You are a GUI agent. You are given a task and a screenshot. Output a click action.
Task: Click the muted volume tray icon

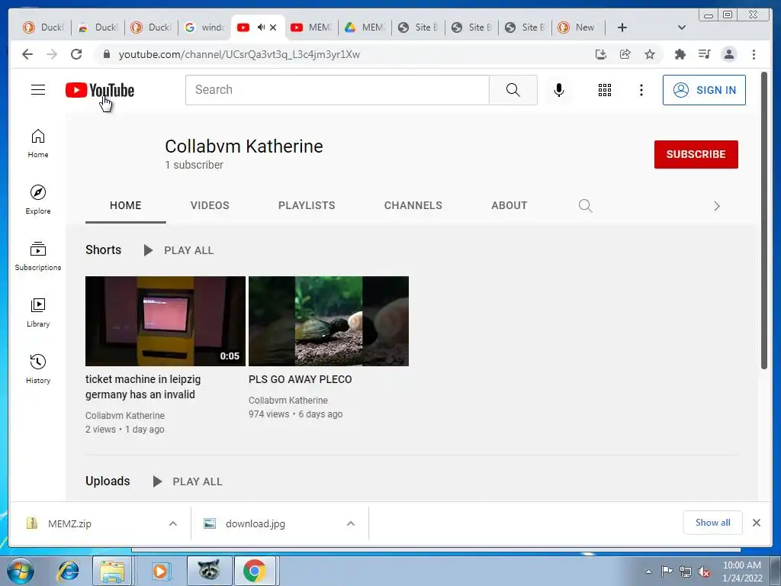coord(704,572)
